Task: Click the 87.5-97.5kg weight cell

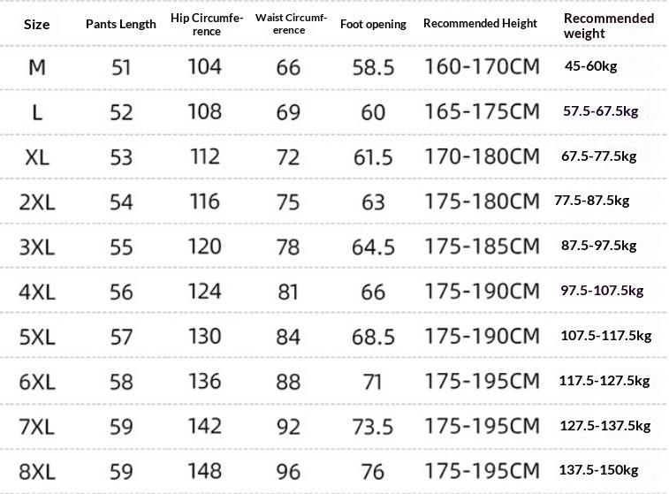Action: (598, 246)
